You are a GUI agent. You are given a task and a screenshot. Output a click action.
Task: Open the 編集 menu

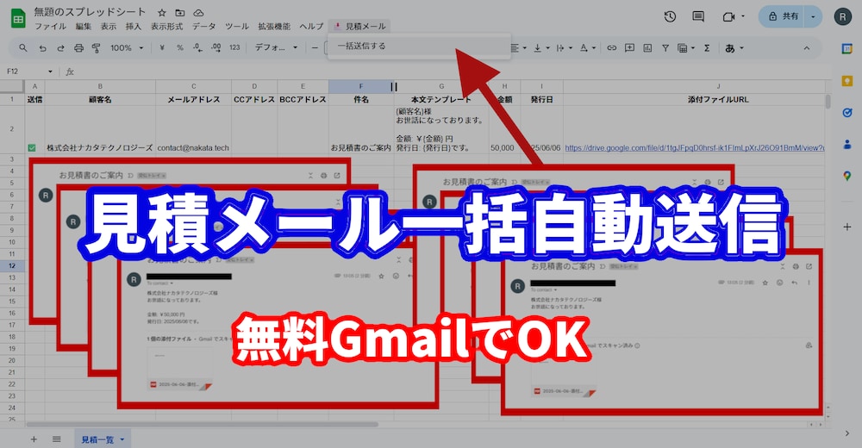[84, 27]
